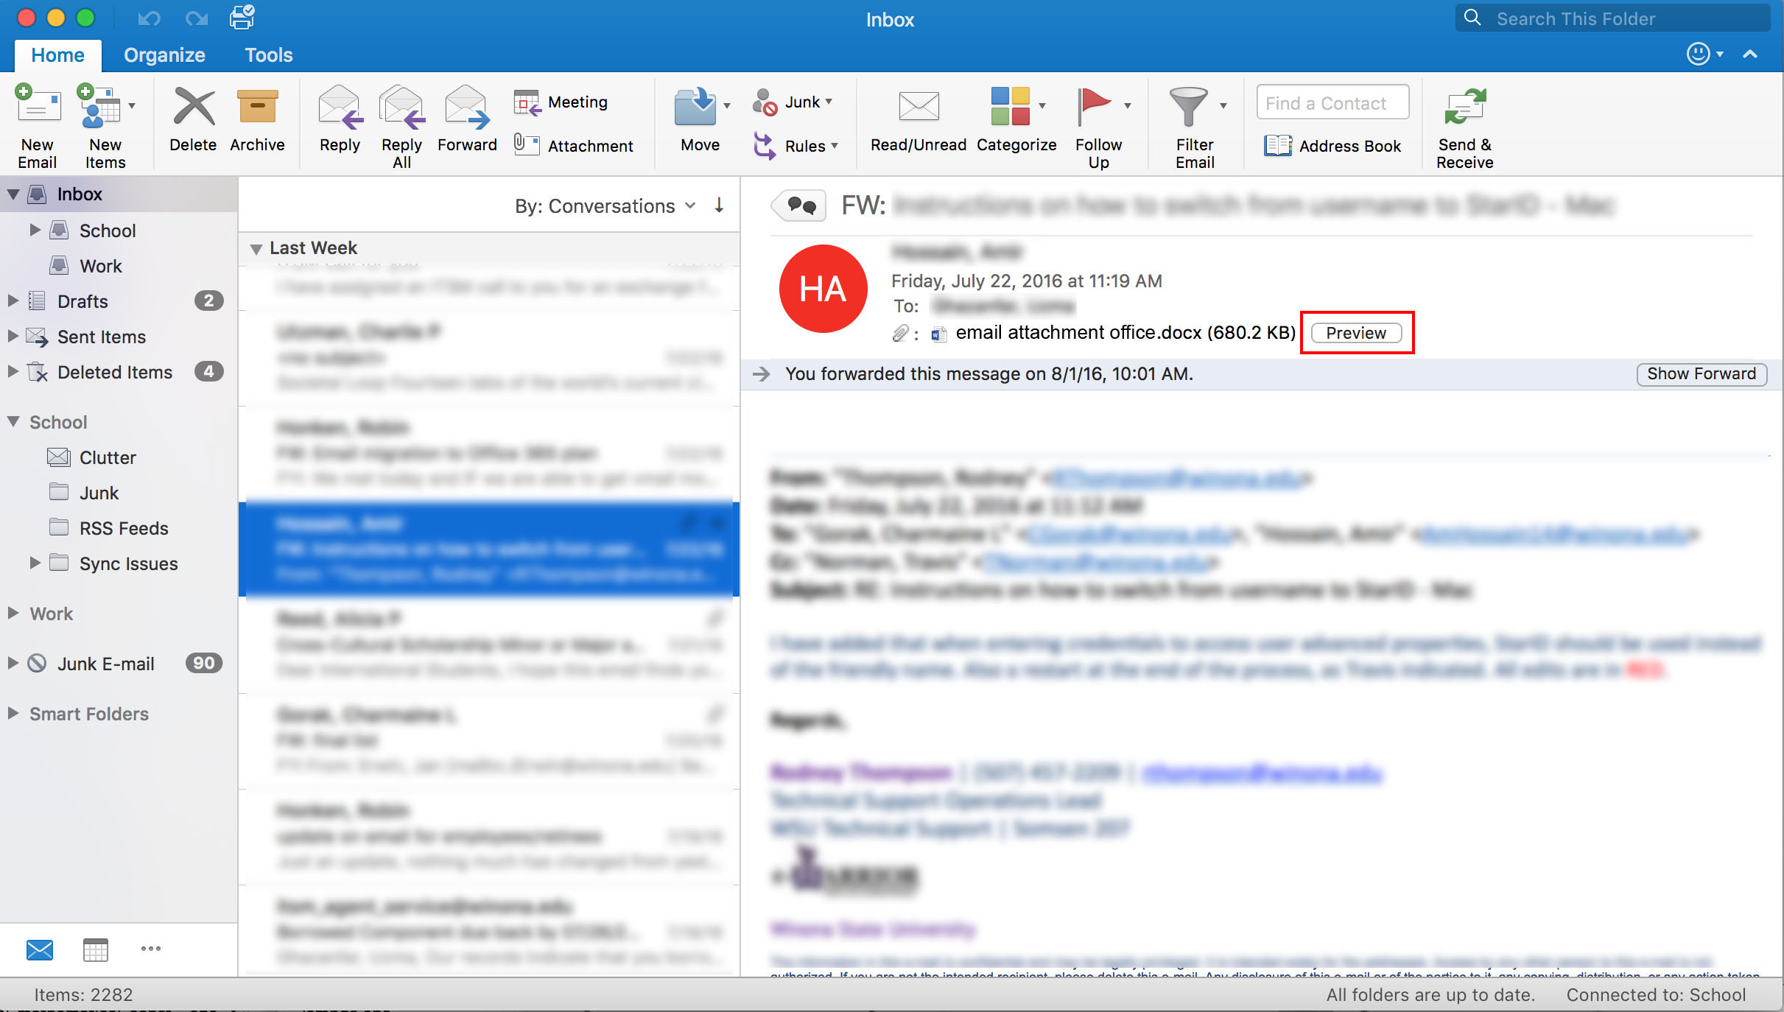Click the Delete message icon
The image size is (1784, 1012).
pos(193,109)
